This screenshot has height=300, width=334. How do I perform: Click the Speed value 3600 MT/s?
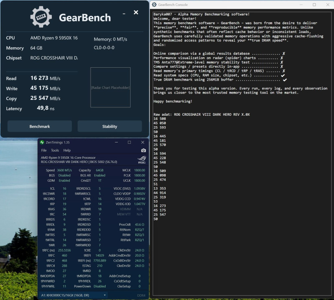point(64,170)
